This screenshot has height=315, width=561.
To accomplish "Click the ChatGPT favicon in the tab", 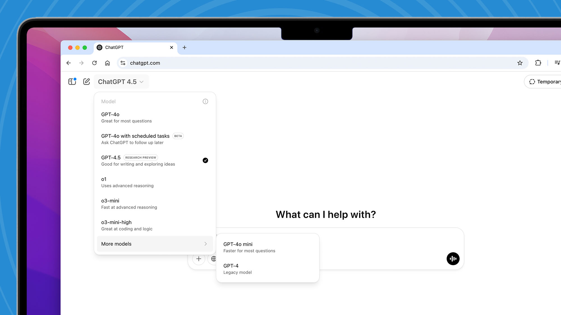I will click(100, 48).
